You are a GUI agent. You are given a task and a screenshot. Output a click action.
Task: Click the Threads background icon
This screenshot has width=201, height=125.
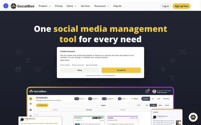[x=163, y=69]
